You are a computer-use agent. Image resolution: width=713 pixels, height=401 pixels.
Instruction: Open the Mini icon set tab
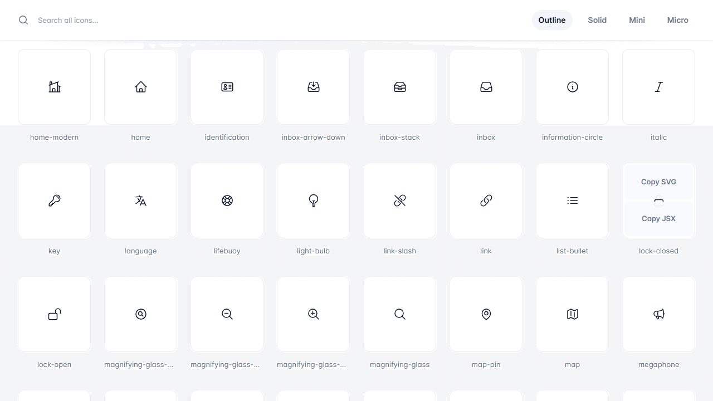[x=637, y=20]
